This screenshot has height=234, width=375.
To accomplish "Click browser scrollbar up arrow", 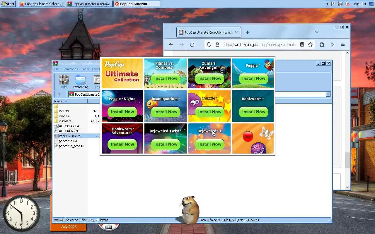I will (347, 53).
